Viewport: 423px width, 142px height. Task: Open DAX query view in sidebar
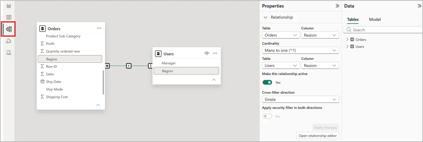coord(9,41)
